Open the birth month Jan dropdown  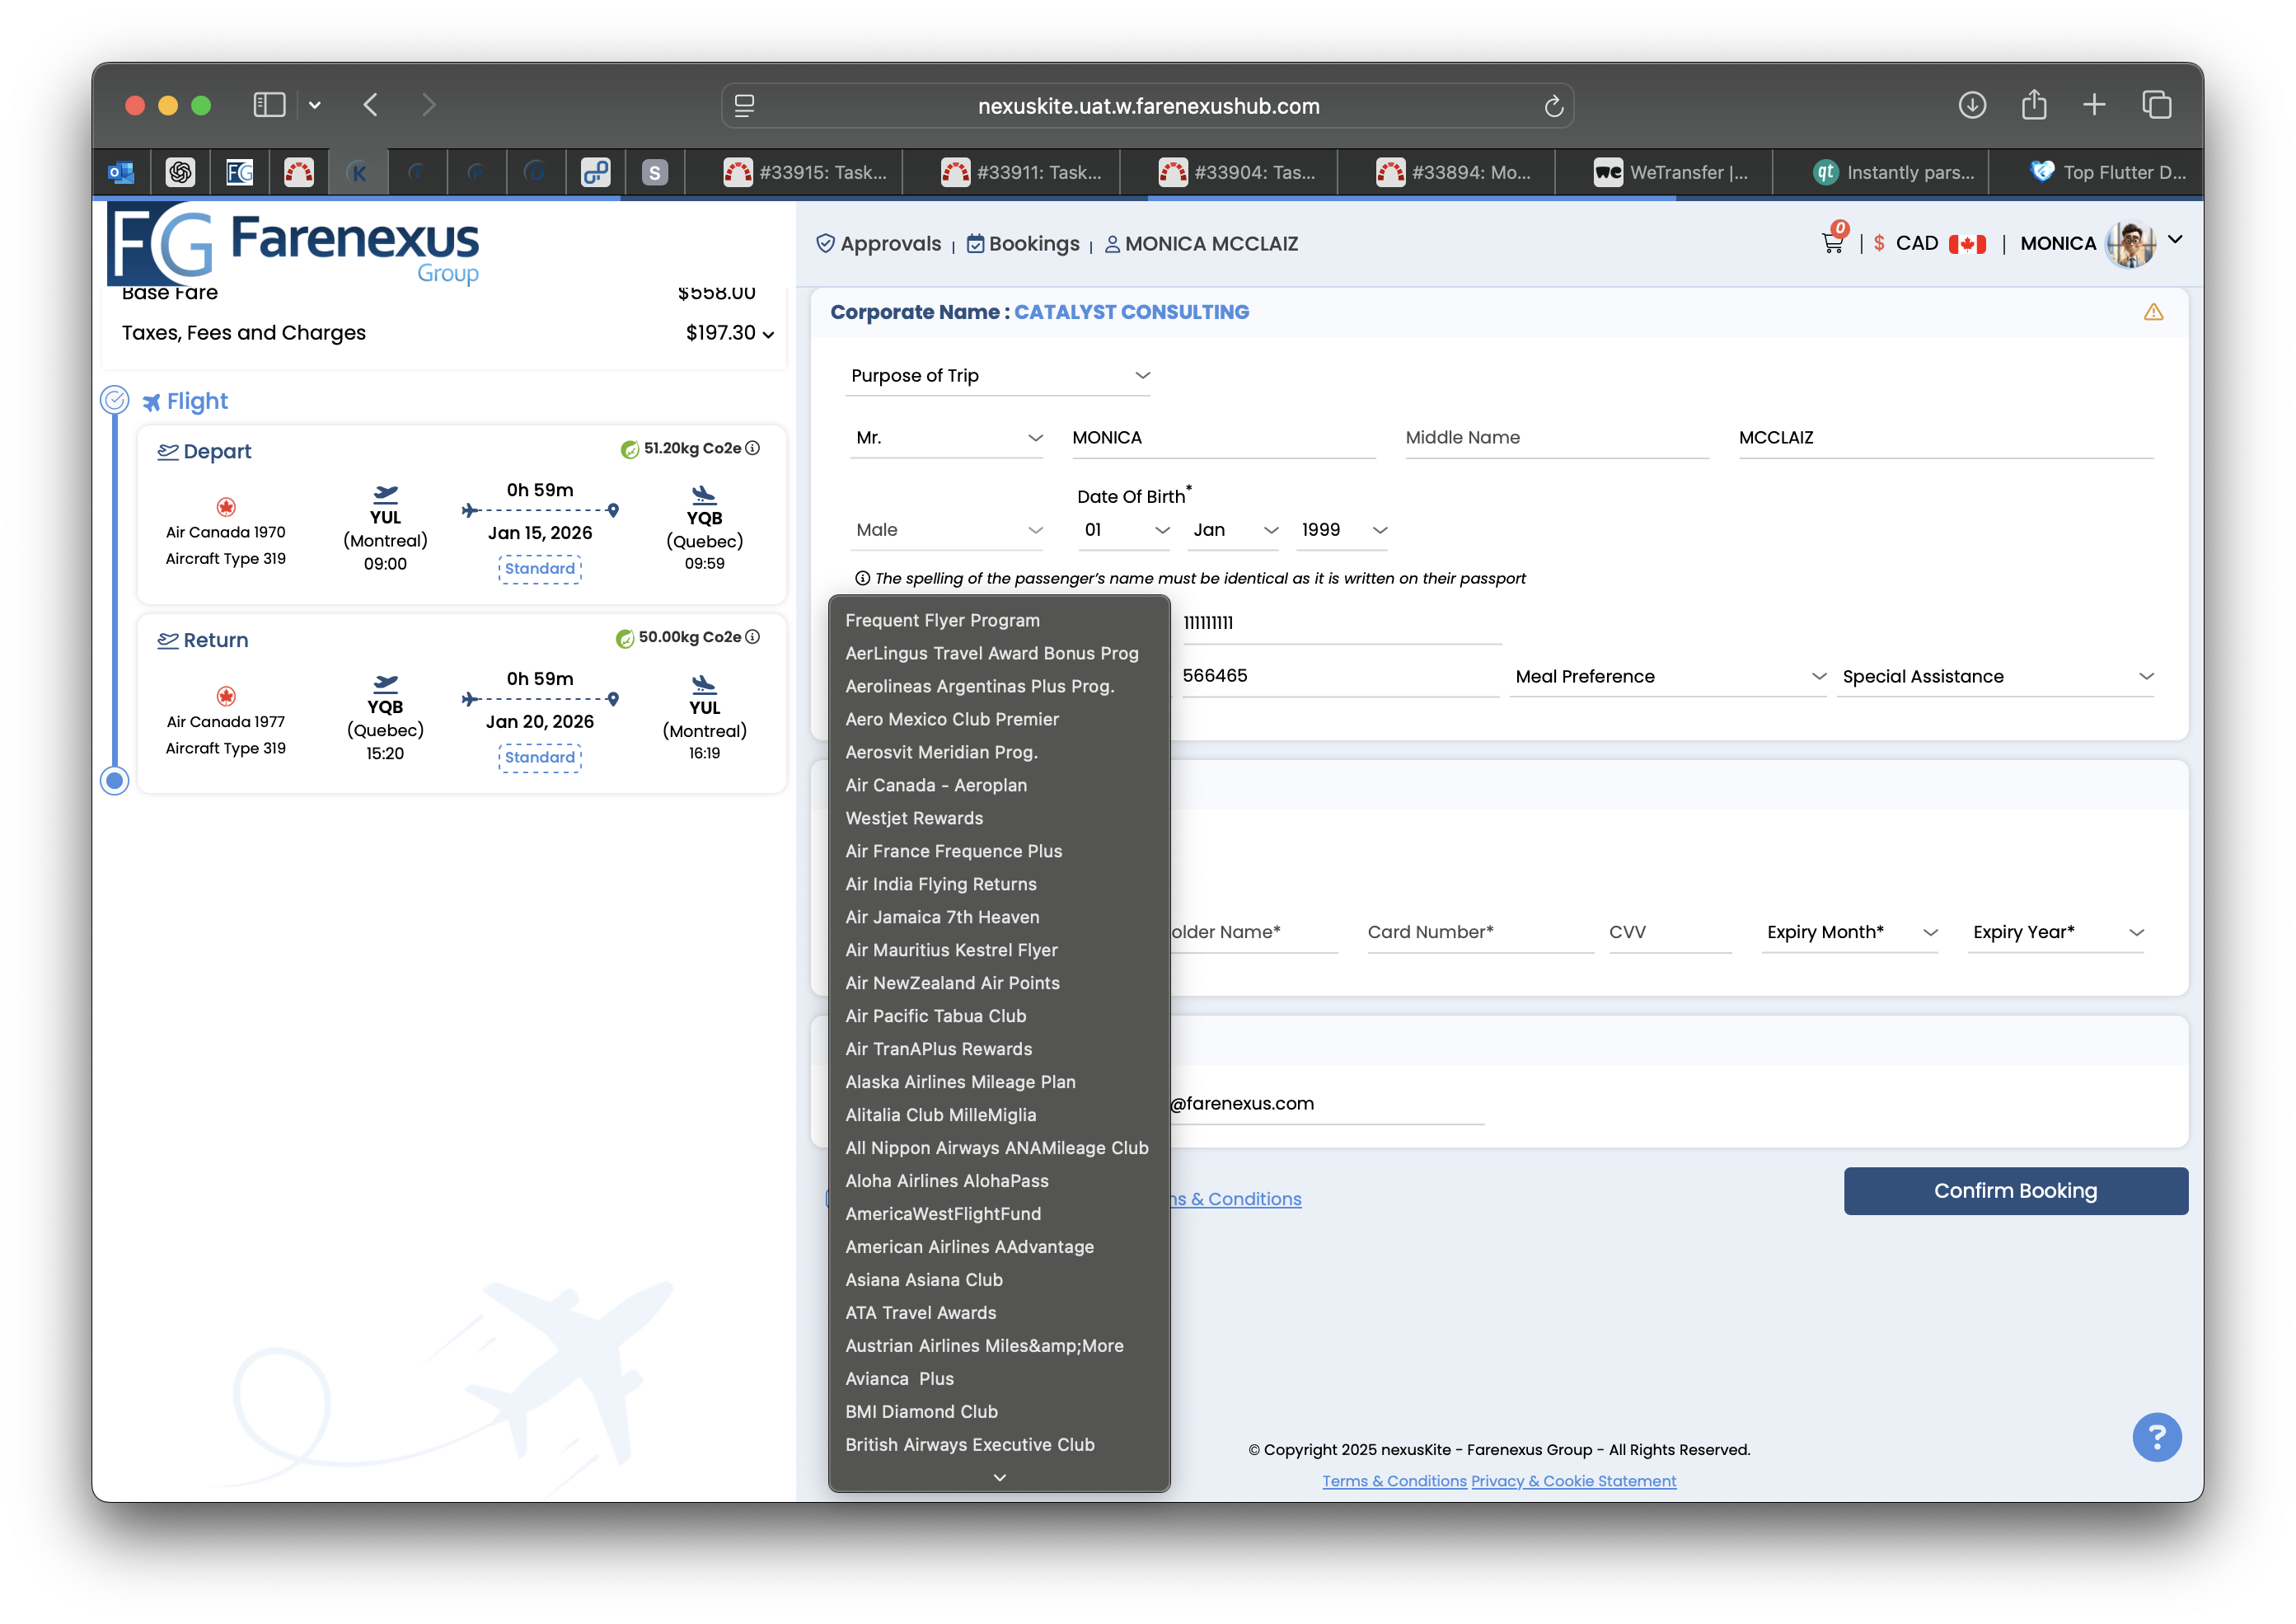coord(1234,530)
